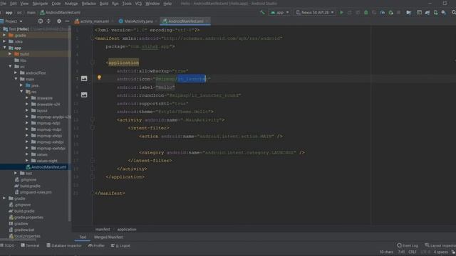Expand the test folder

pyautogui.click(x=16, y=174)
